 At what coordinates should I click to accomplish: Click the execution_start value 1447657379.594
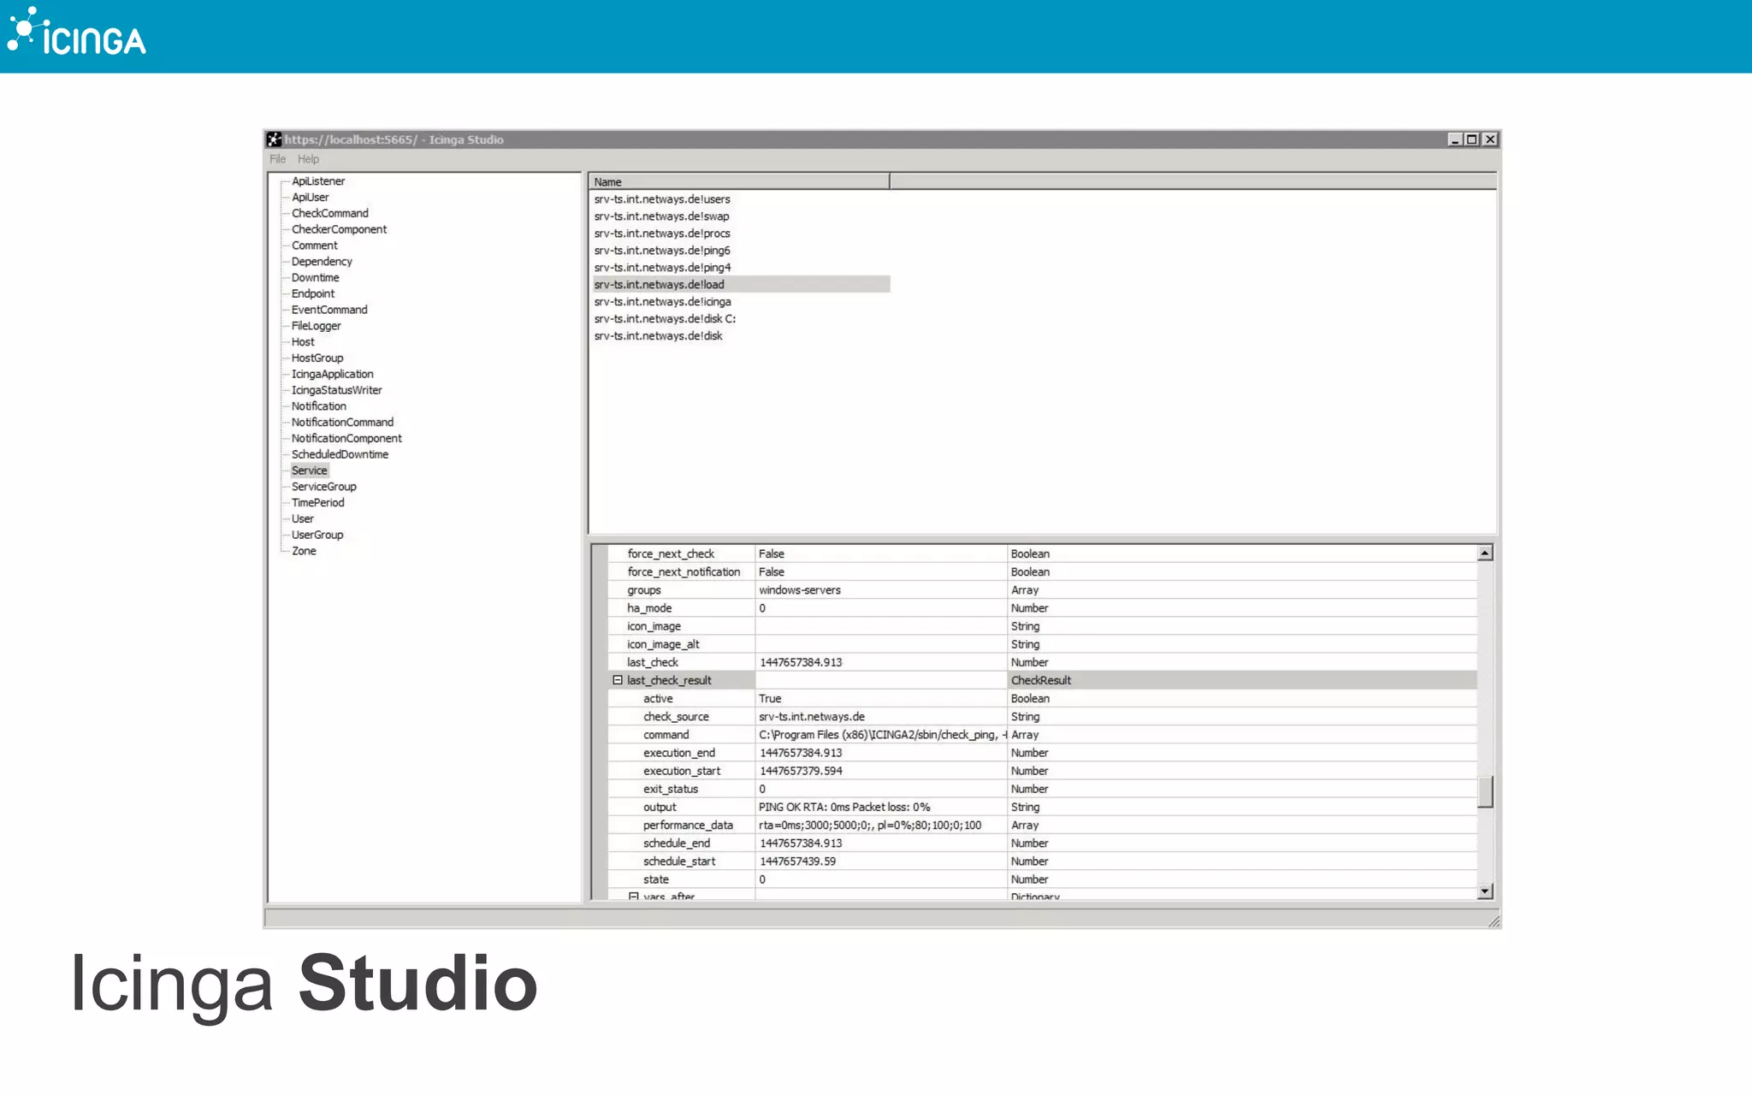click(801, 771)
